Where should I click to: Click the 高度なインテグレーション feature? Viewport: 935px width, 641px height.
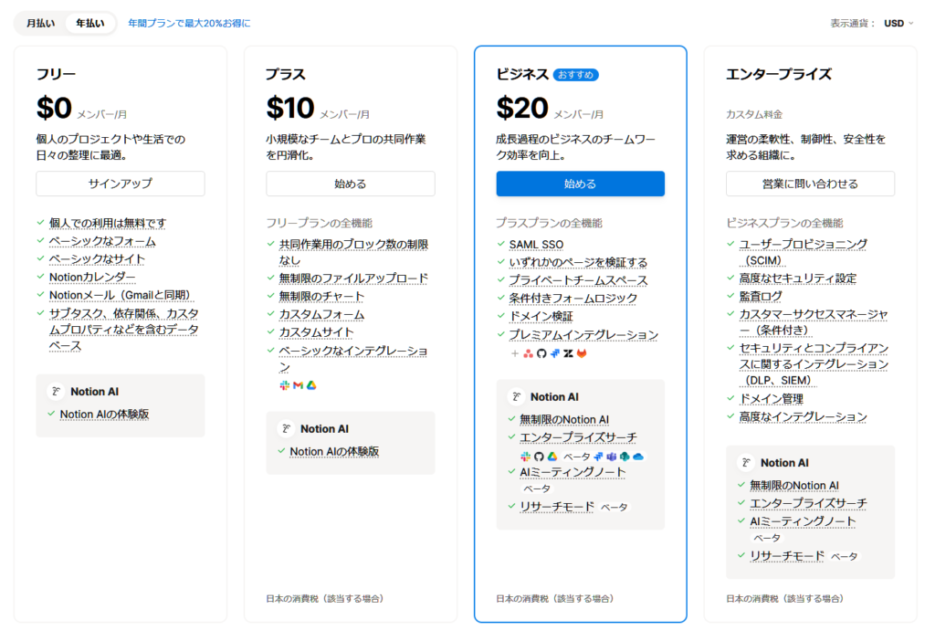[x=804, y=416]
